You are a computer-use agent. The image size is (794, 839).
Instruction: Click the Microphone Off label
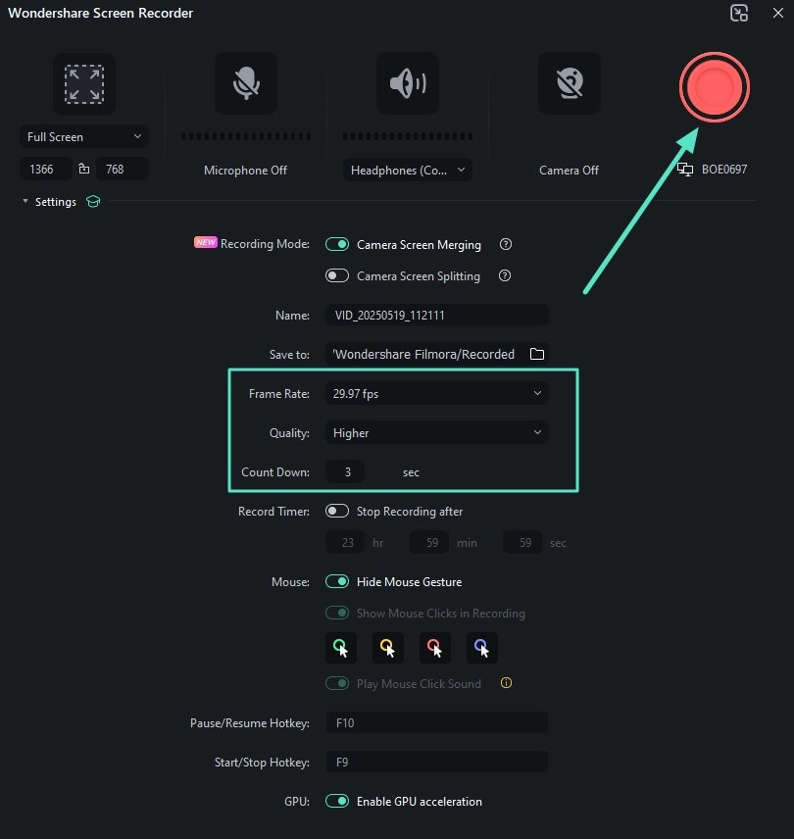(x=246, y=171)
